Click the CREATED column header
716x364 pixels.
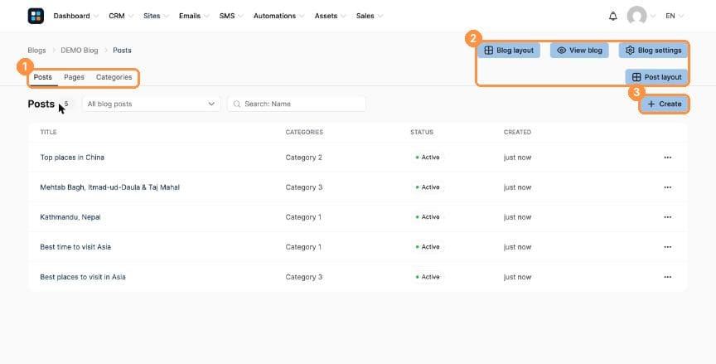pos(517,132)
